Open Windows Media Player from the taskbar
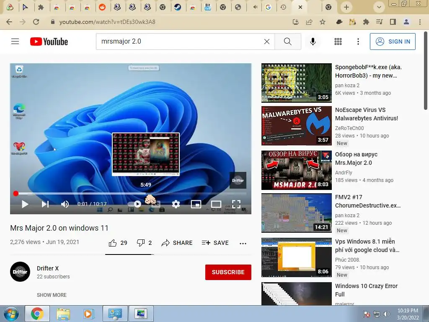This screenshot has width=429, height=322. click(x=88, y=314)
